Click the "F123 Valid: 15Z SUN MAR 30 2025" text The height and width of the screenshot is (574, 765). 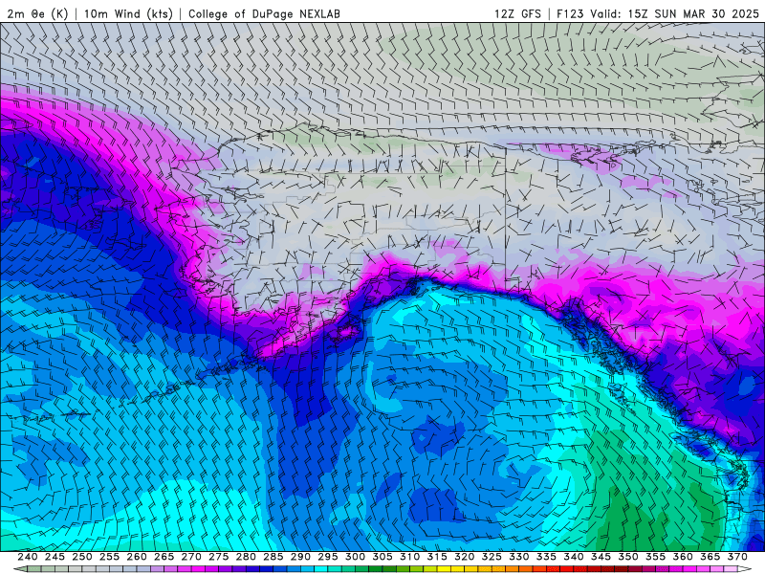pyautogui.click(x=658, y=14)
